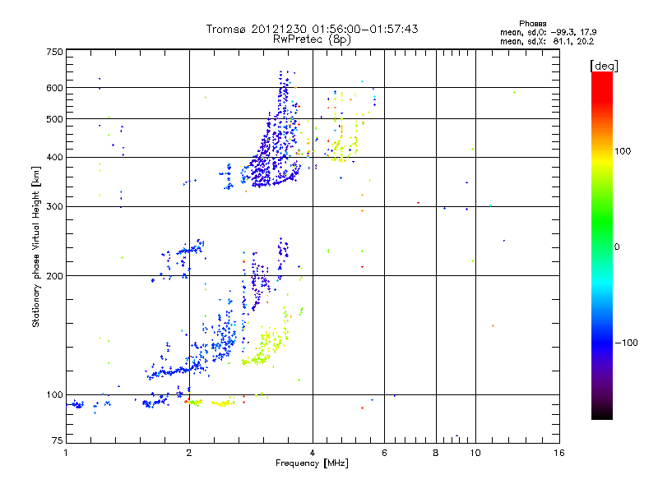Click the '[deg]' colorbar unit label
Image resolution: width=658 pixels, height=493 pixels.
[604, 66]
